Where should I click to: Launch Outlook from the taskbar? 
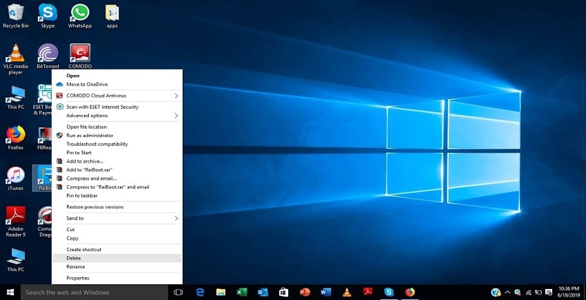point(263,292)
